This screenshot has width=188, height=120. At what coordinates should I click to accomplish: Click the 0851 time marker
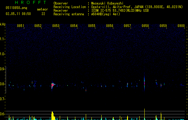pyautogui.click(x=21, y=26)
